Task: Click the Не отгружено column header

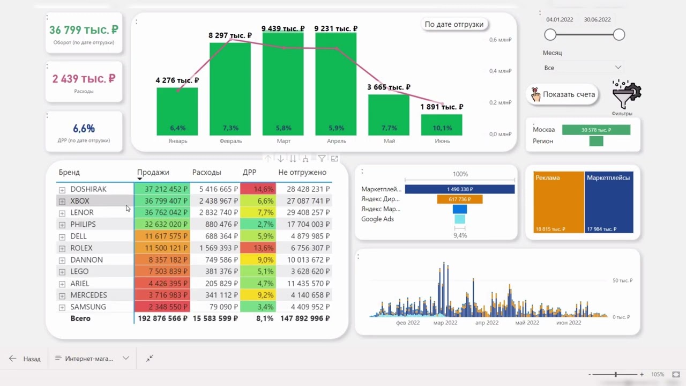Action: pos(302,172)
